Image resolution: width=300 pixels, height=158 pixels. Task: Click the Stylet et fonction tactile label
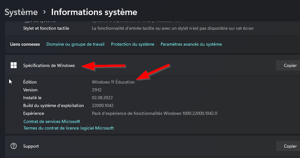coord(46,28)
